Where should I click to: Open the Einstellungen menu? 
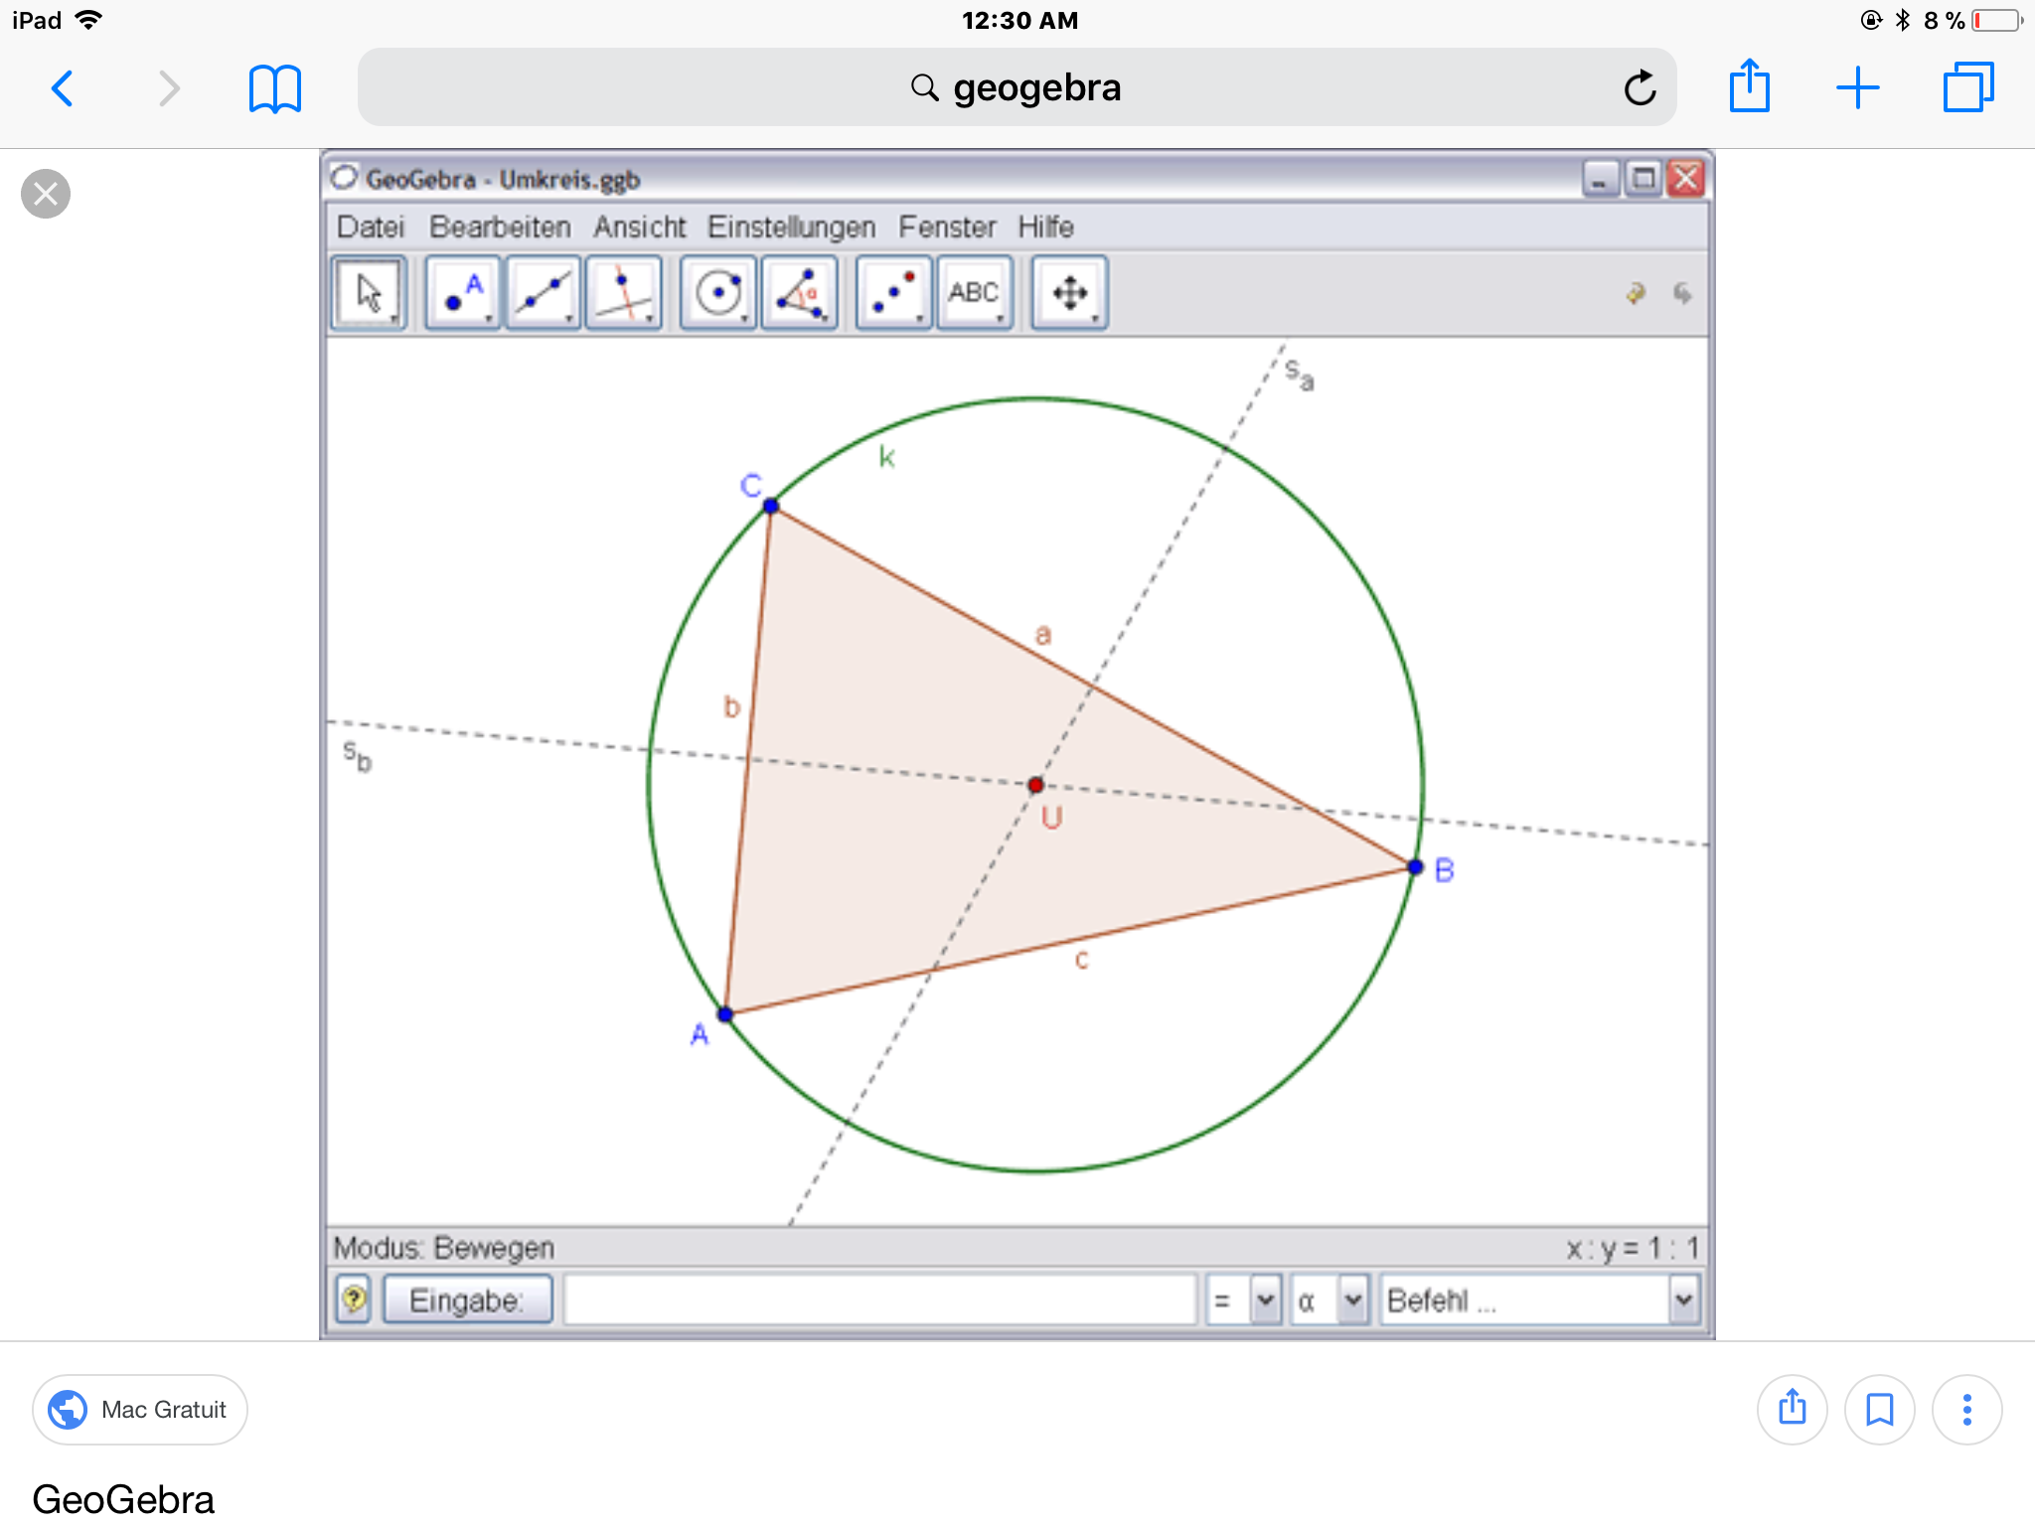click(791, 228)
